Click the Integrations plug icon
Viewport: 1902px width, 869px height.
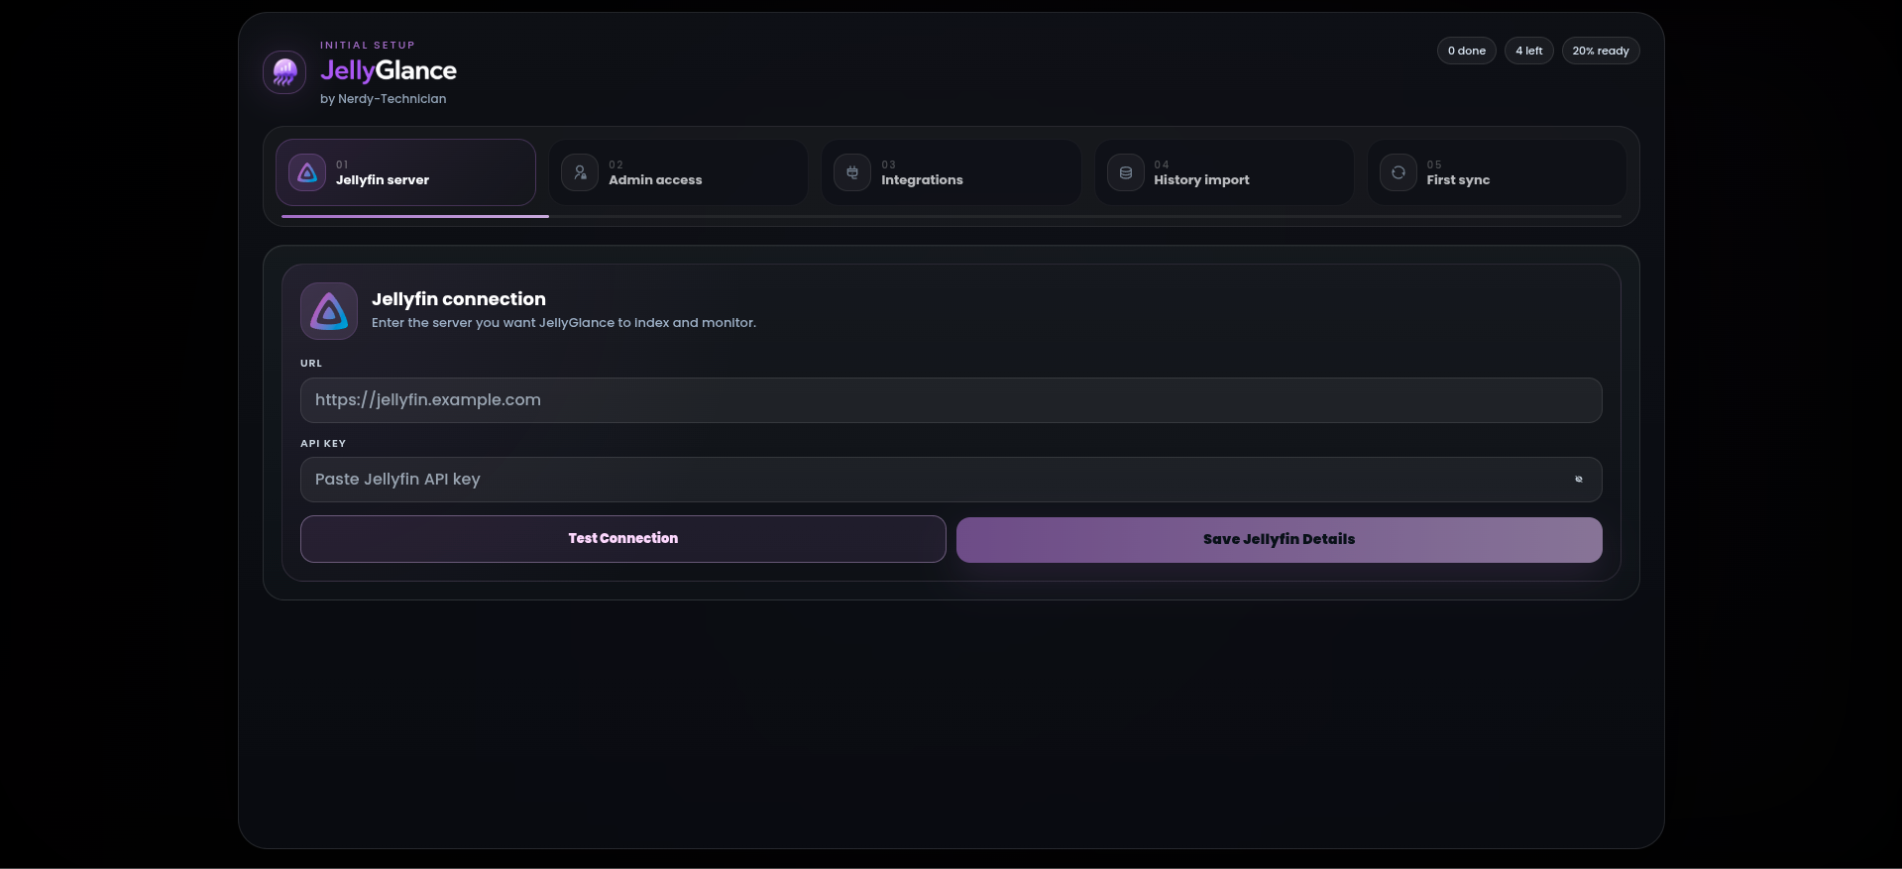852,172
